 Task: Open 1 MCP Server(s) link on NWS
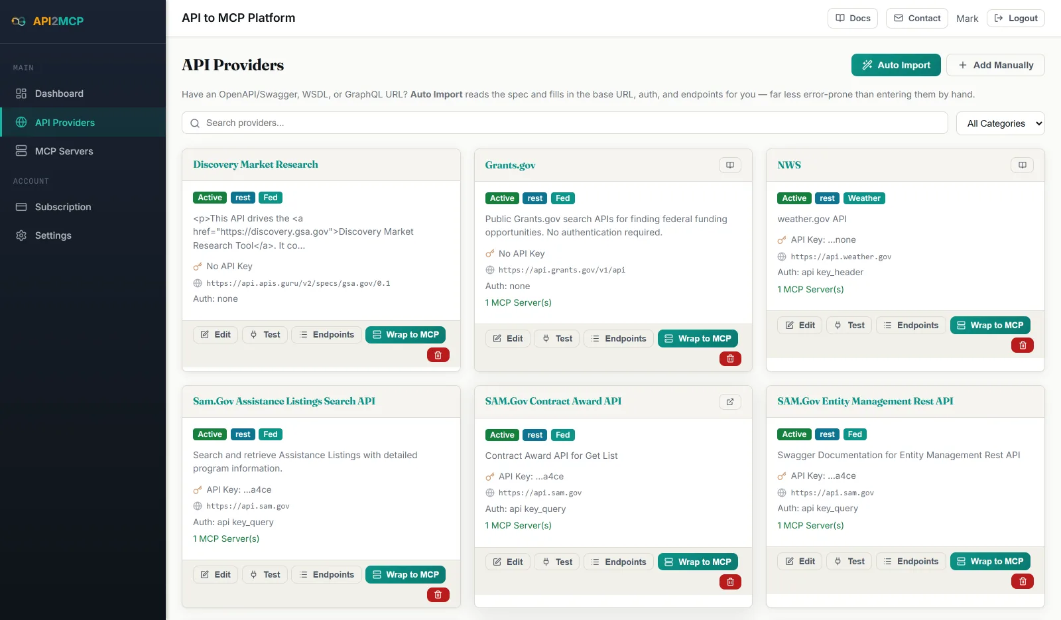point(810,290)
